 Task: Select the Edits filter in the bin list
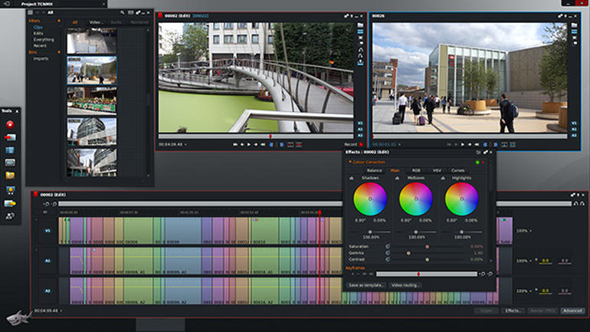click(x=39, y=33)
